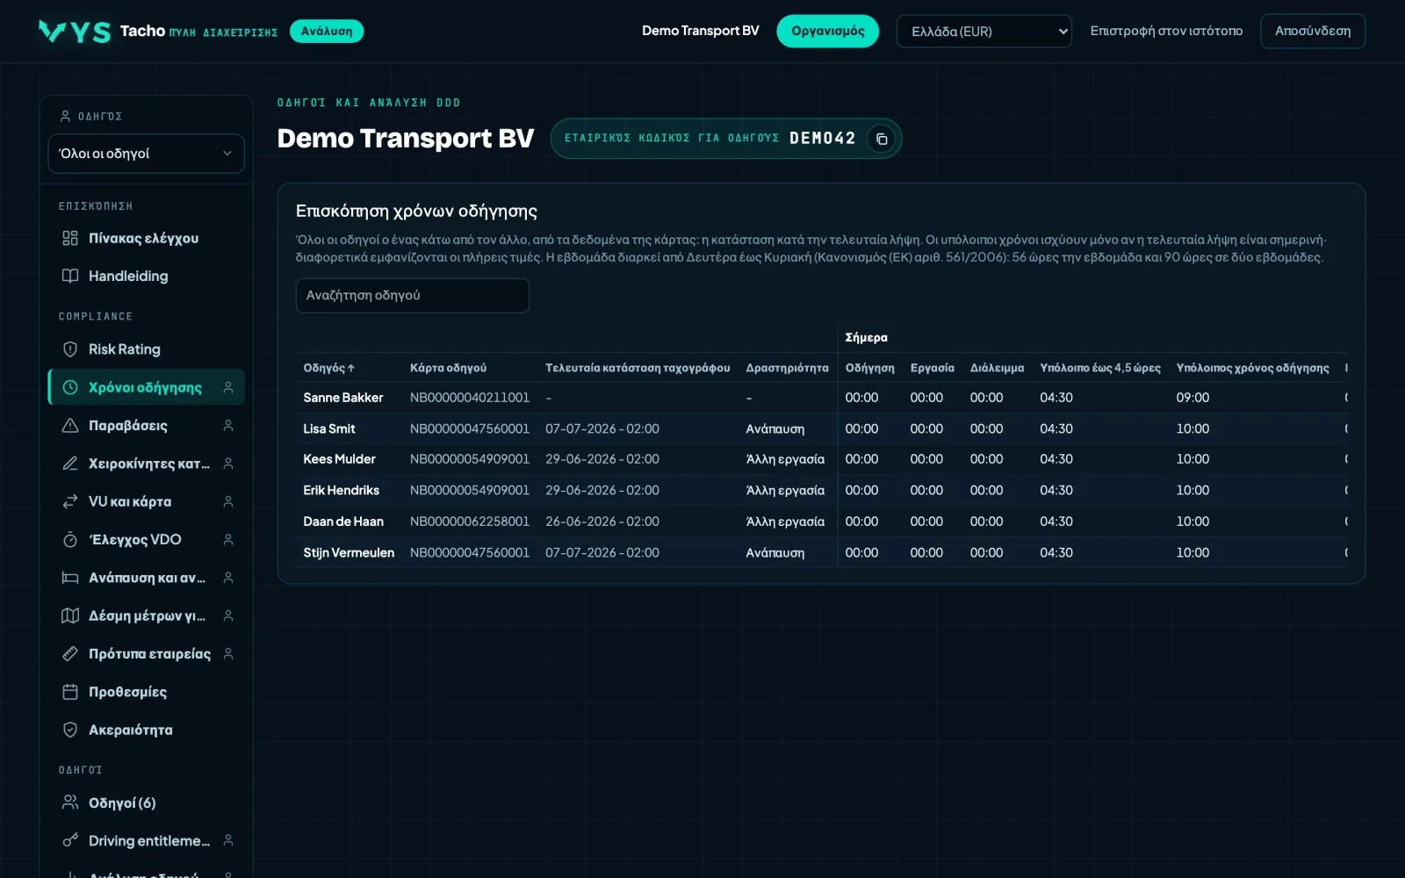
Task: Select driver row Erik Hendriks
Action: (820, 490)
